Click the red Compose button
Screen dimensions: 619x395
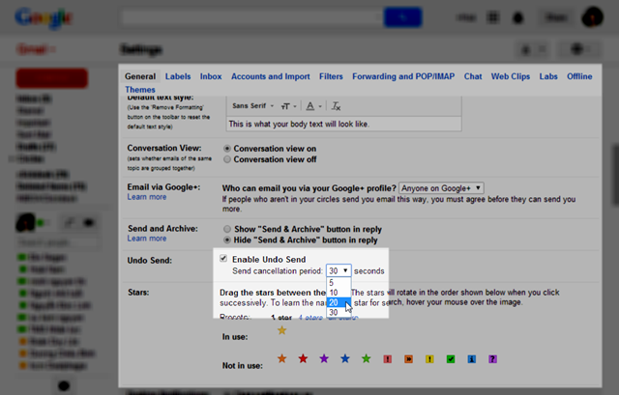(51, 78)
